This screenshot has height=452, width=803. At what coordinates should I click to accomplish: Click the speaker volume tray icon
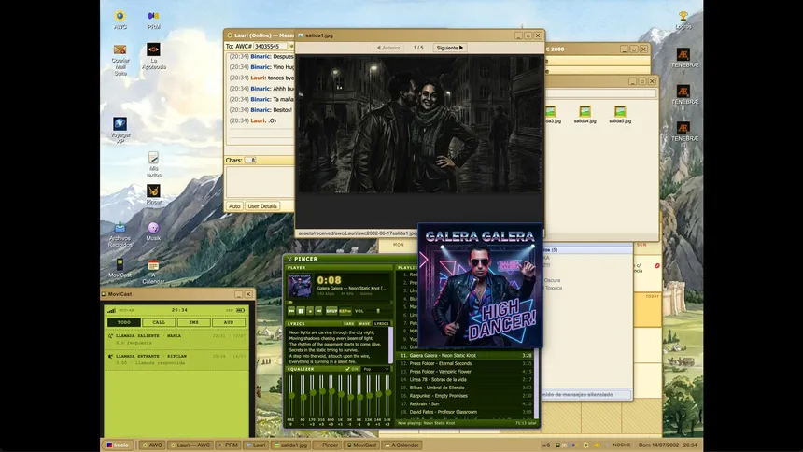[x=597, y=445]
